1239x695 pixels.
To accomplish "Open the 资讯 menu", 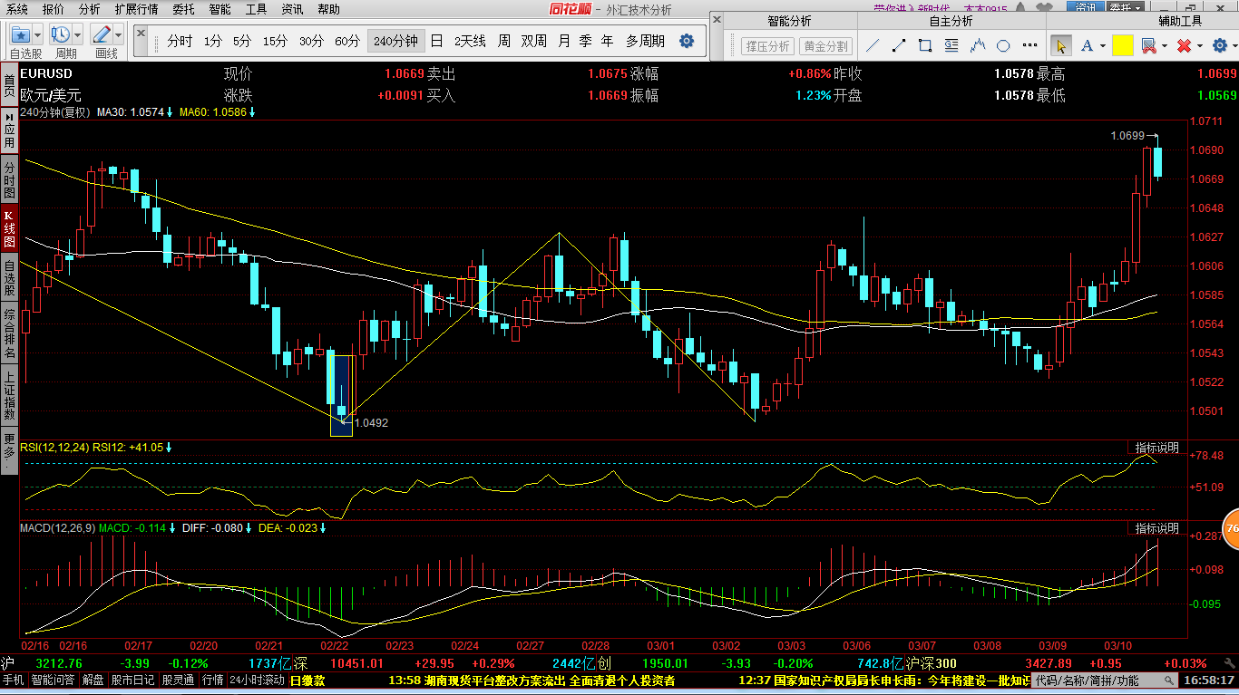I will [x=292, y=8].
